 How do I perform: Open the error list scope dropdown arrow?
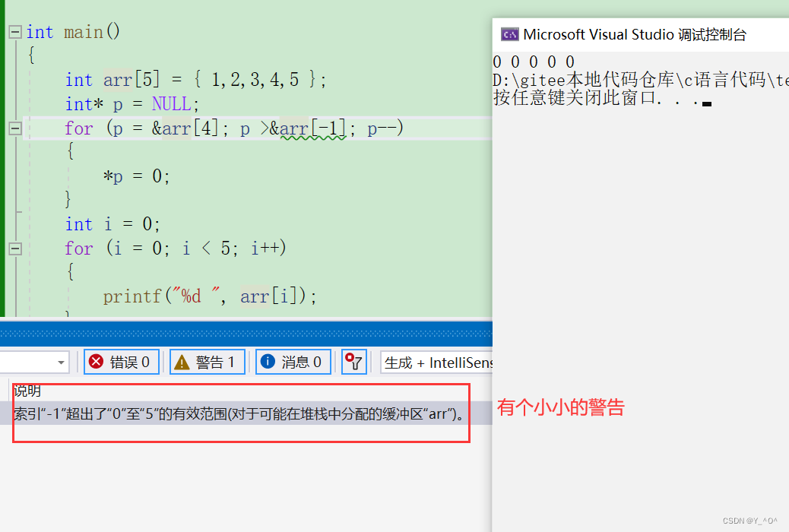61,363
